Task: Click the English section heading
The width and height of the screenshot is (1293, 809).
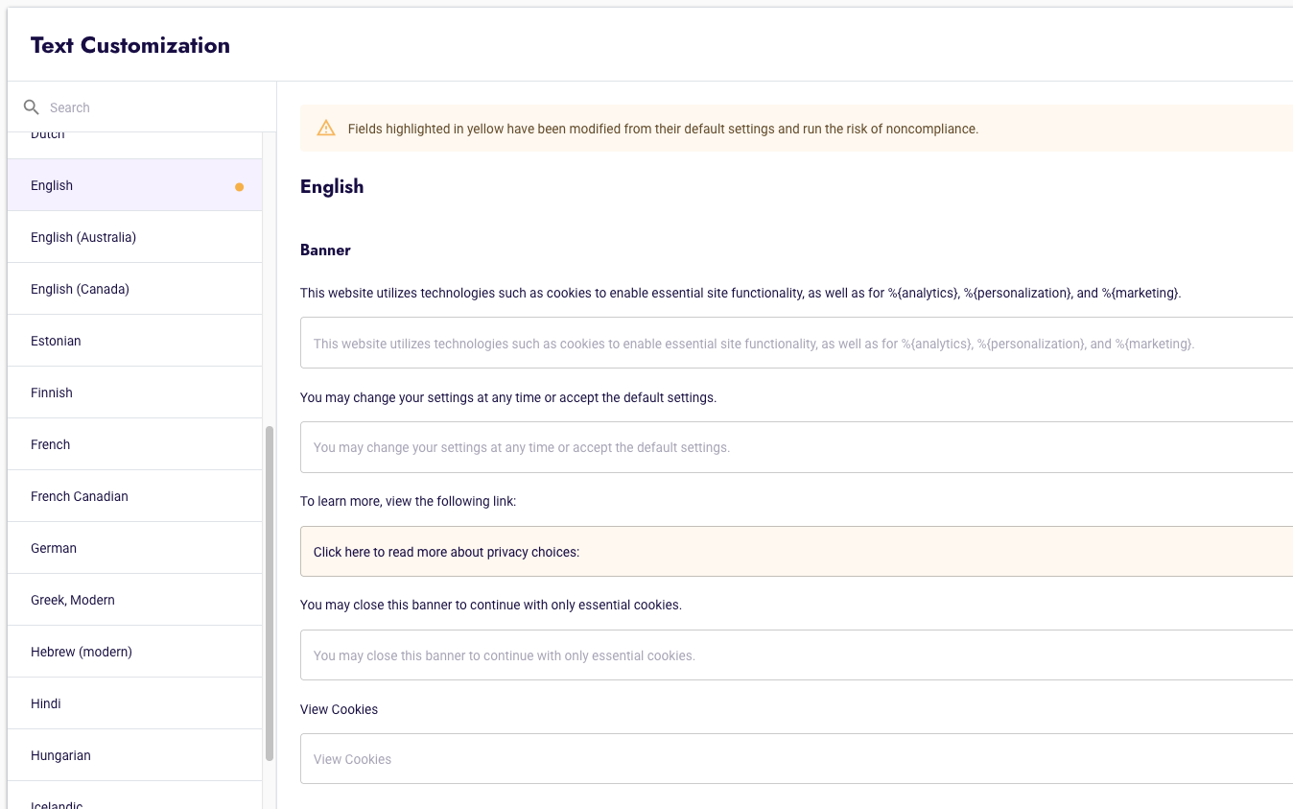Action: coord(332,187)
